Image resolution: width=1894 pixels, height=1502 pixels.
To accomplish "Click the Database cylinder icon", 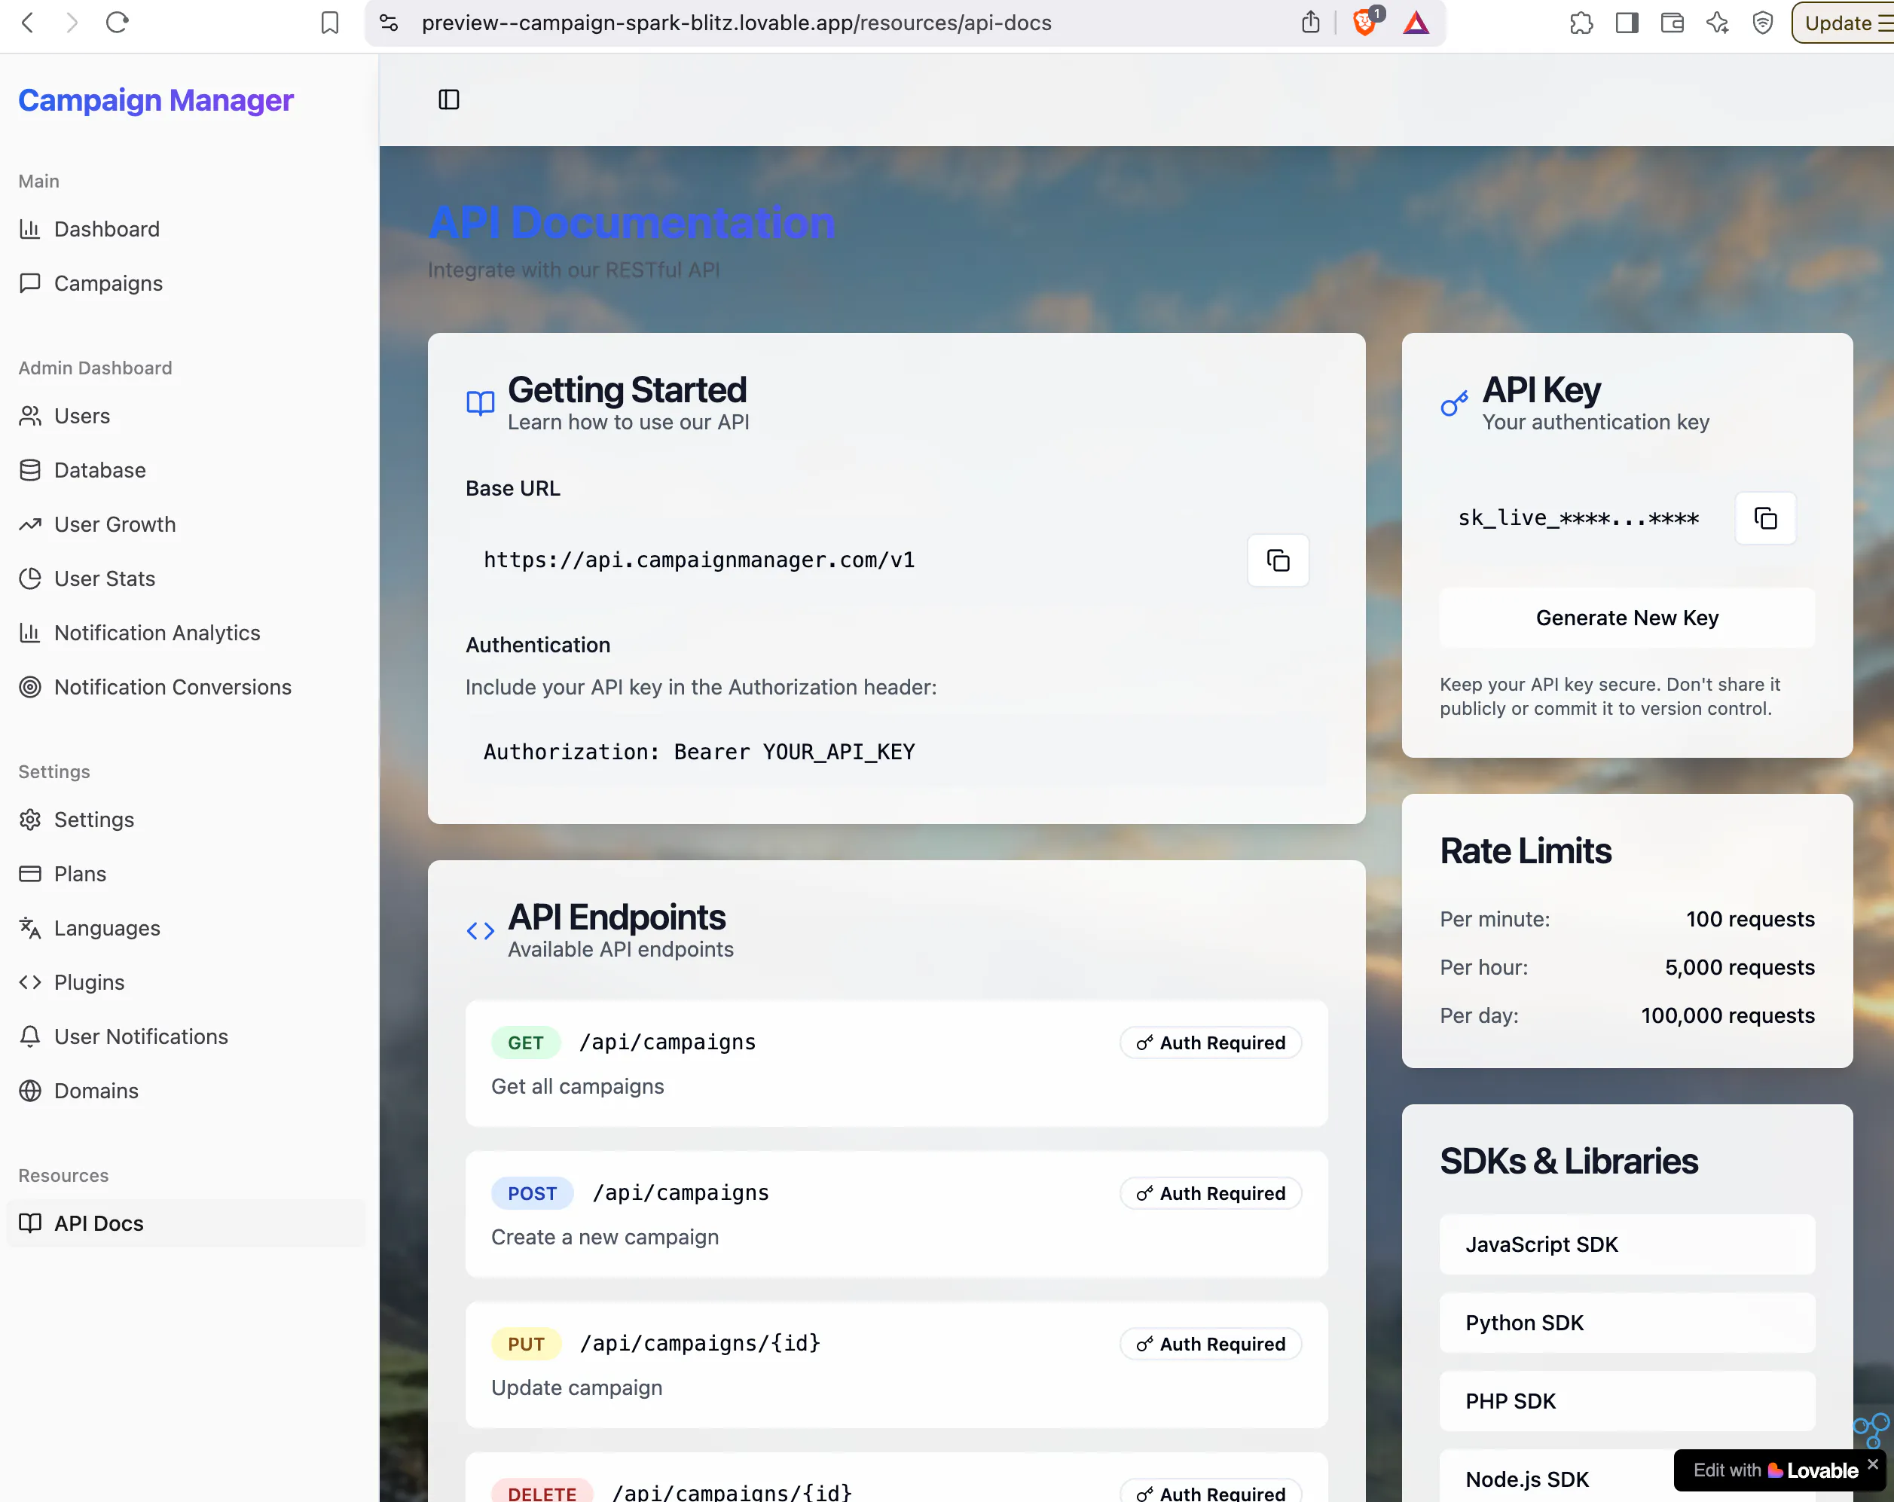I will click(x=30, y=470).
